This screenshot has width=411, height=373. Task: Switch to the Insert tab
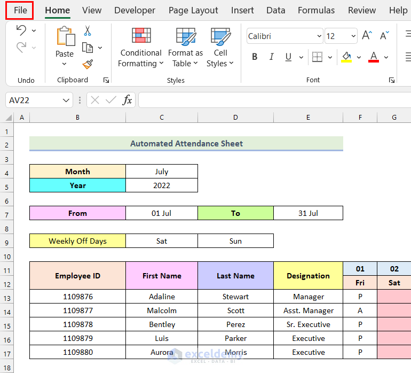242,11
